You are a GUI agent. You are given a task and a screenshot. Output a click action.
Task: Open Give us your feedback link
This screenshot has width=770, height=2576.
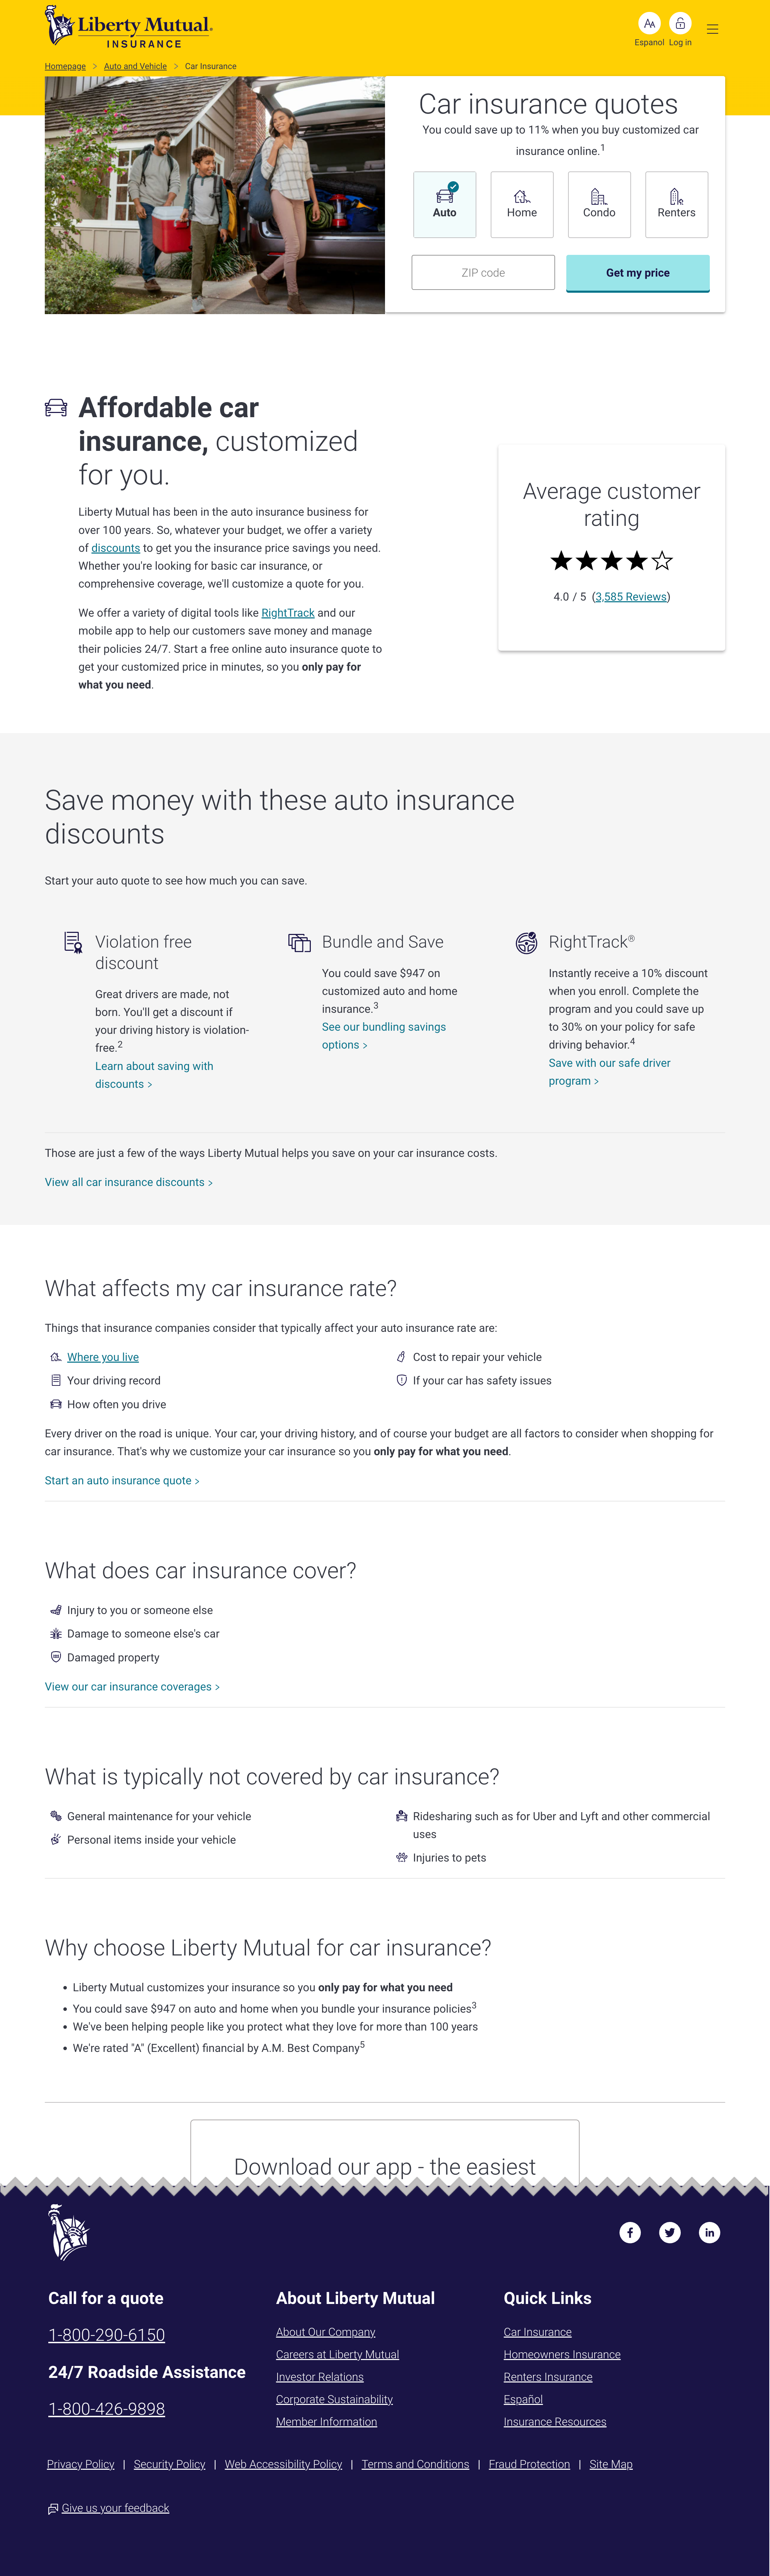(115, 2508)
